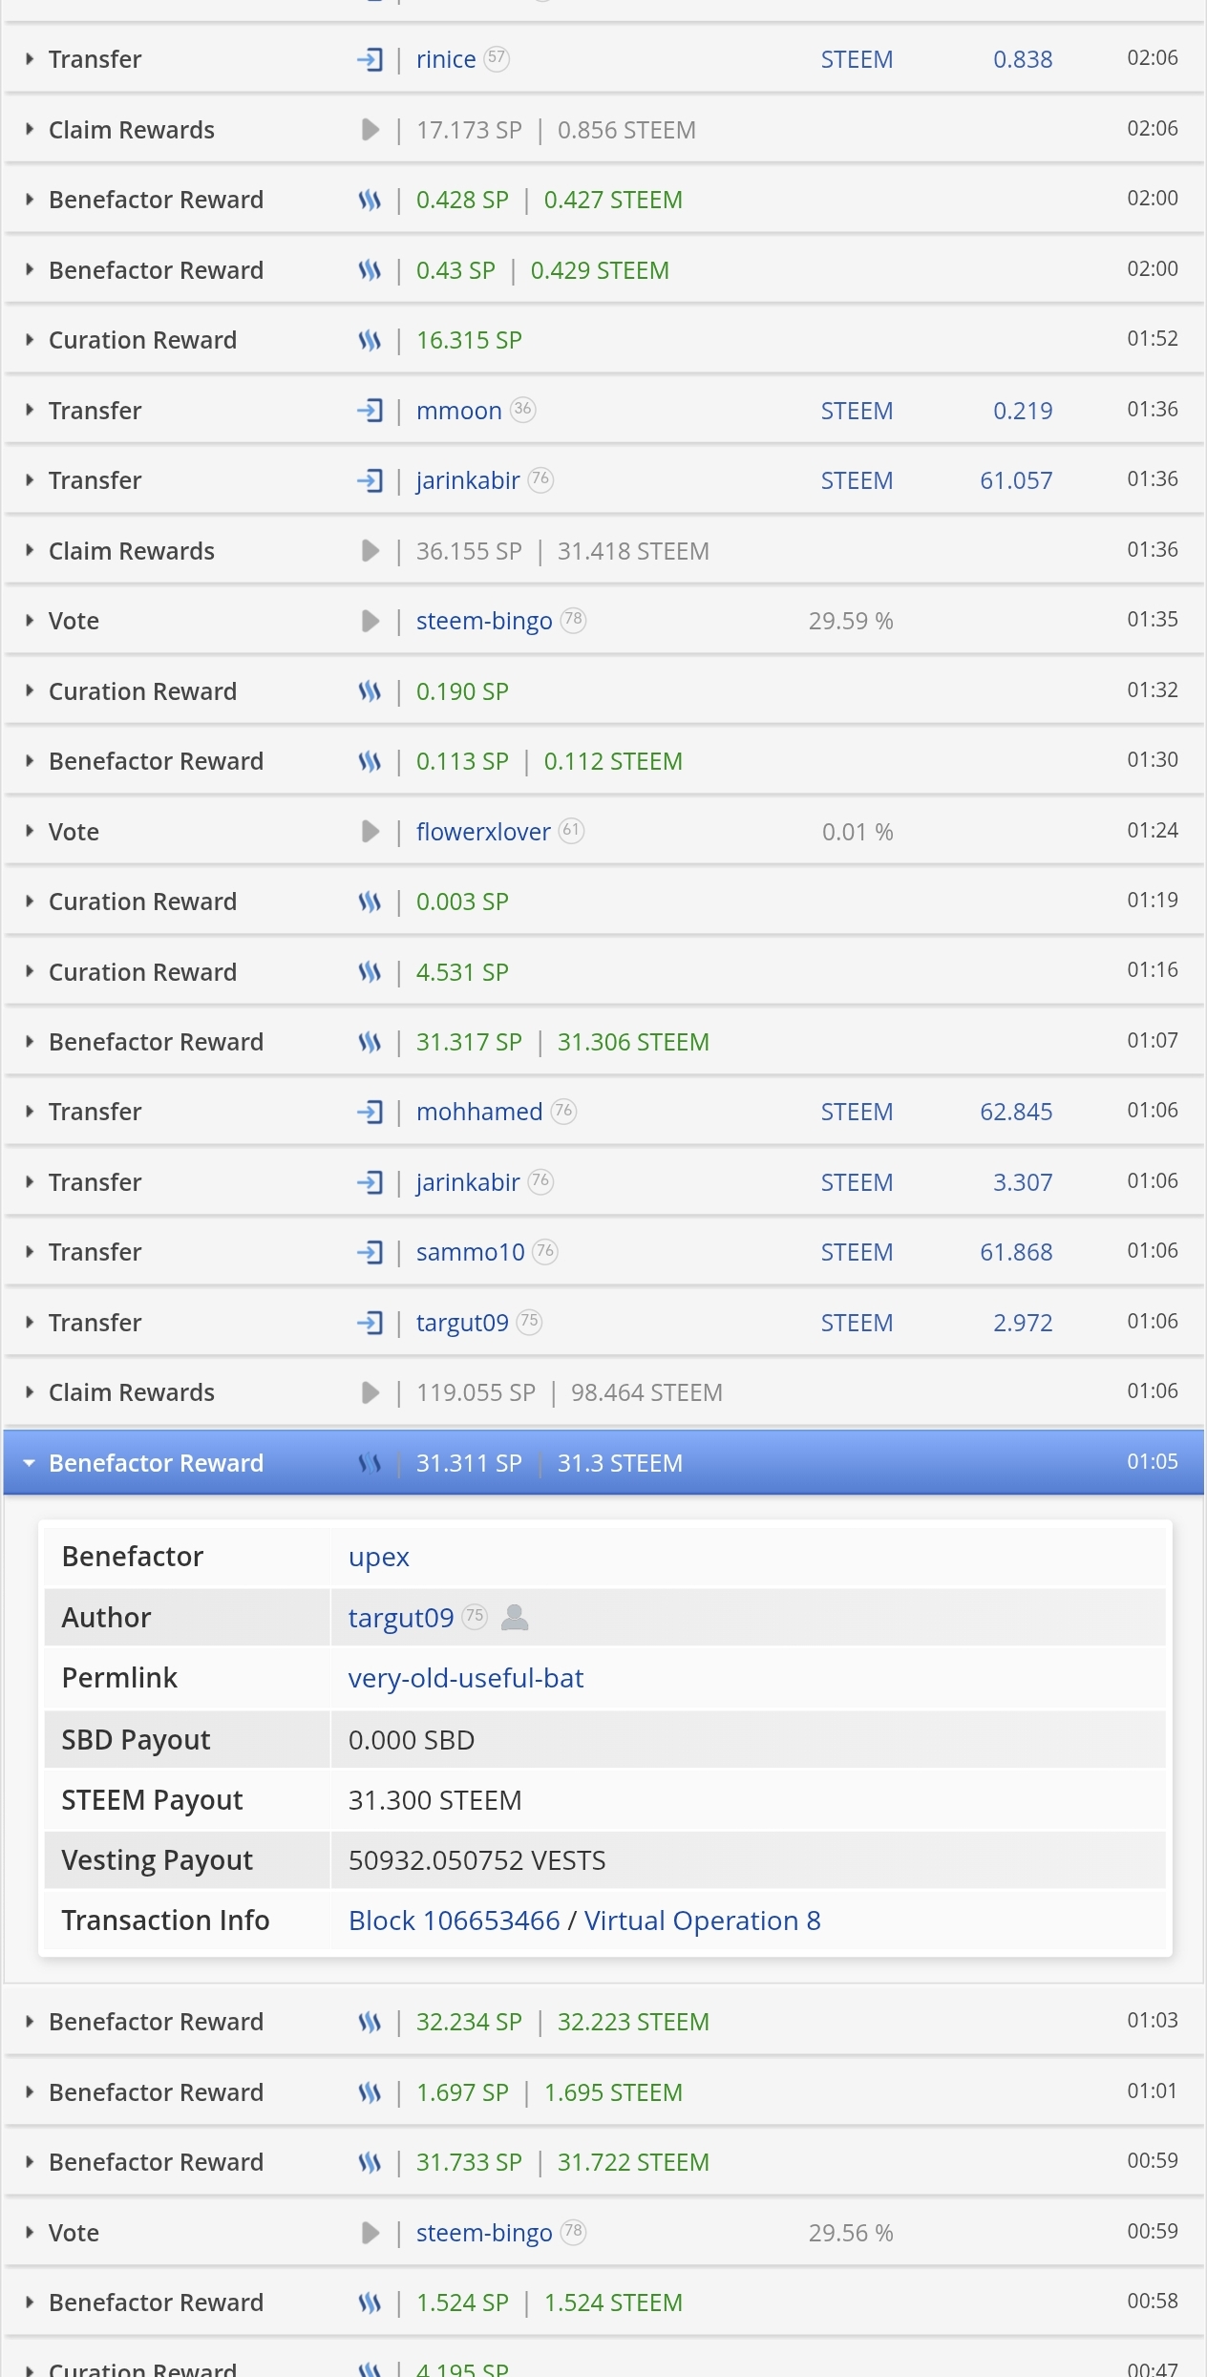Image resolution: width=1207 pixels, height=2377 pixels.
Task: Click Steem logo beside 0.190 SP curation
Action: click(370, 691)
